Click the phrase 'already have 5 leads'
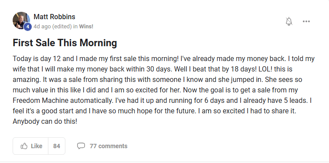Screen dimensions: 329x163 (275, 101)
